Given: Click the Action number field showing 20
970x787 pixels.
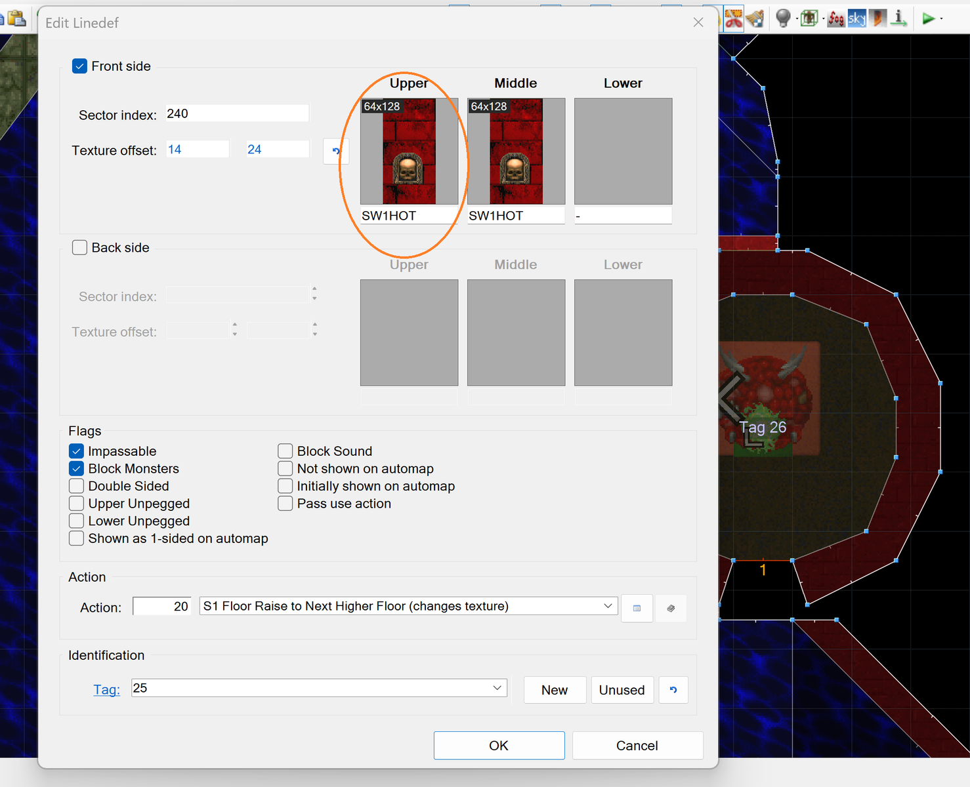Looking at the screenshot, I should [162, 606].
